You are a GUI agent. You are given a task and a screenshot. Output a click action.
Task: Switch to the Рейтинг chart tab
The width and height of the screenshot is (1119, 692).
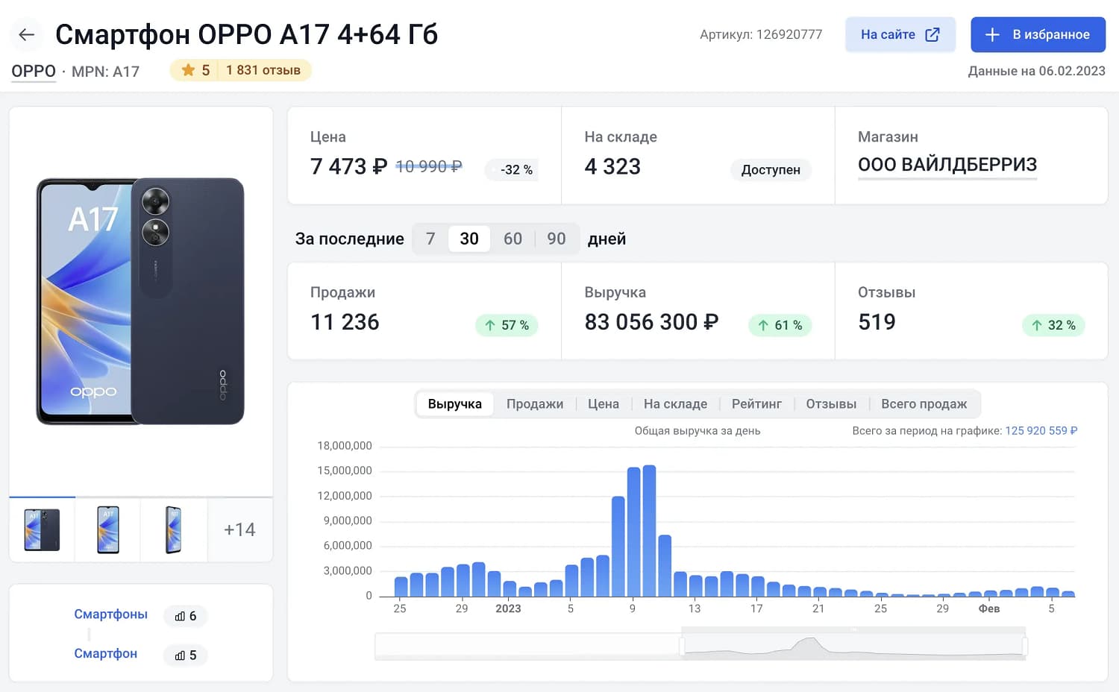coord(756,403)
